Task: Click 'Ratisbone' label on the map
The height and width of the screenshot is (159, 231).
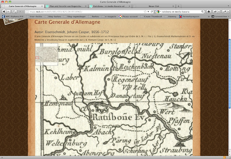Action: click(x=112, y=117)
